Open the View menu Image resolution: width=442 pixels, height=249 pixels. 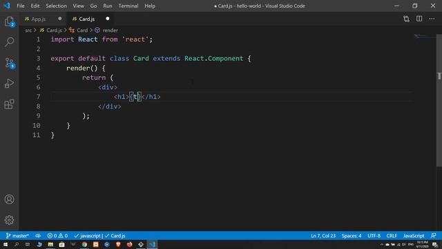[x=78, y=6]
